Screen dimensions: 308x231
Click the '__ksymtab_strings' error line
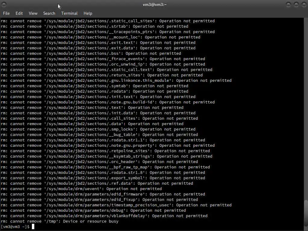coord(106,156)
